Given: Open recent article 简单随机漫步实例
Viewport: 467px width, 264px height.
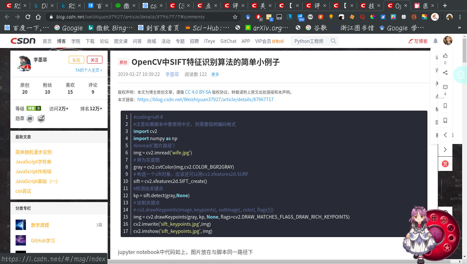Looking at the screenshot, I should pyautogui.click(x=33, y=152).
